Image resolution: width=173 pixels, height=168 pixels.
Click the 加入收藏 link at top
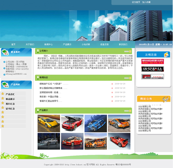146,2
